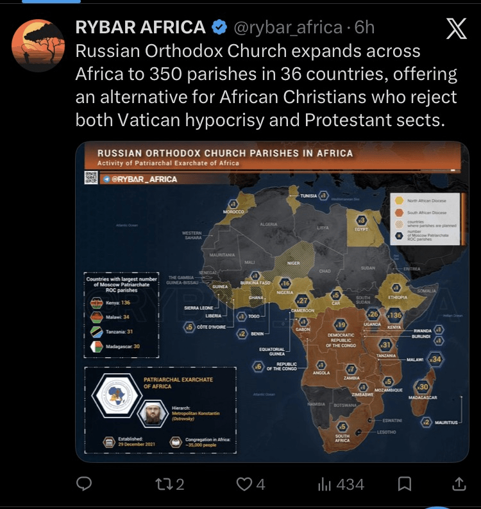This screenshot has height=509, width=481.
Task: Click the X logo top right
Action: point(456,28)
